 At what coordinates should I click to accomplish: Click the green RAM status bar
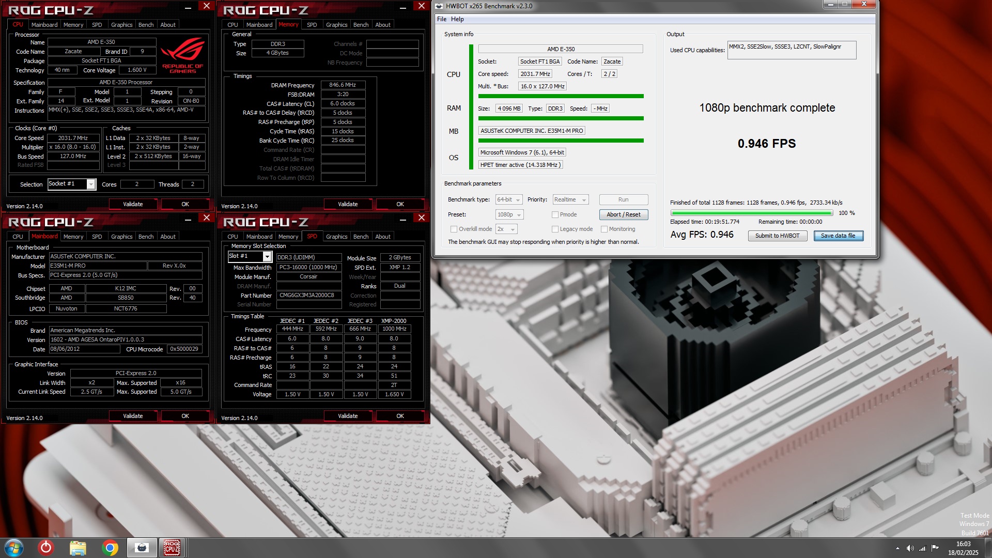(x=561, y=118)
